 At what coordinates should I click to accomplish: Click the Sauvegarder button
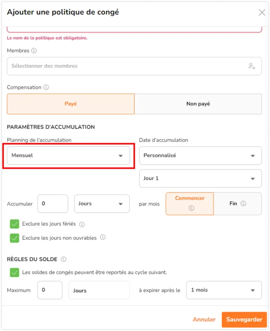point(244,320)
